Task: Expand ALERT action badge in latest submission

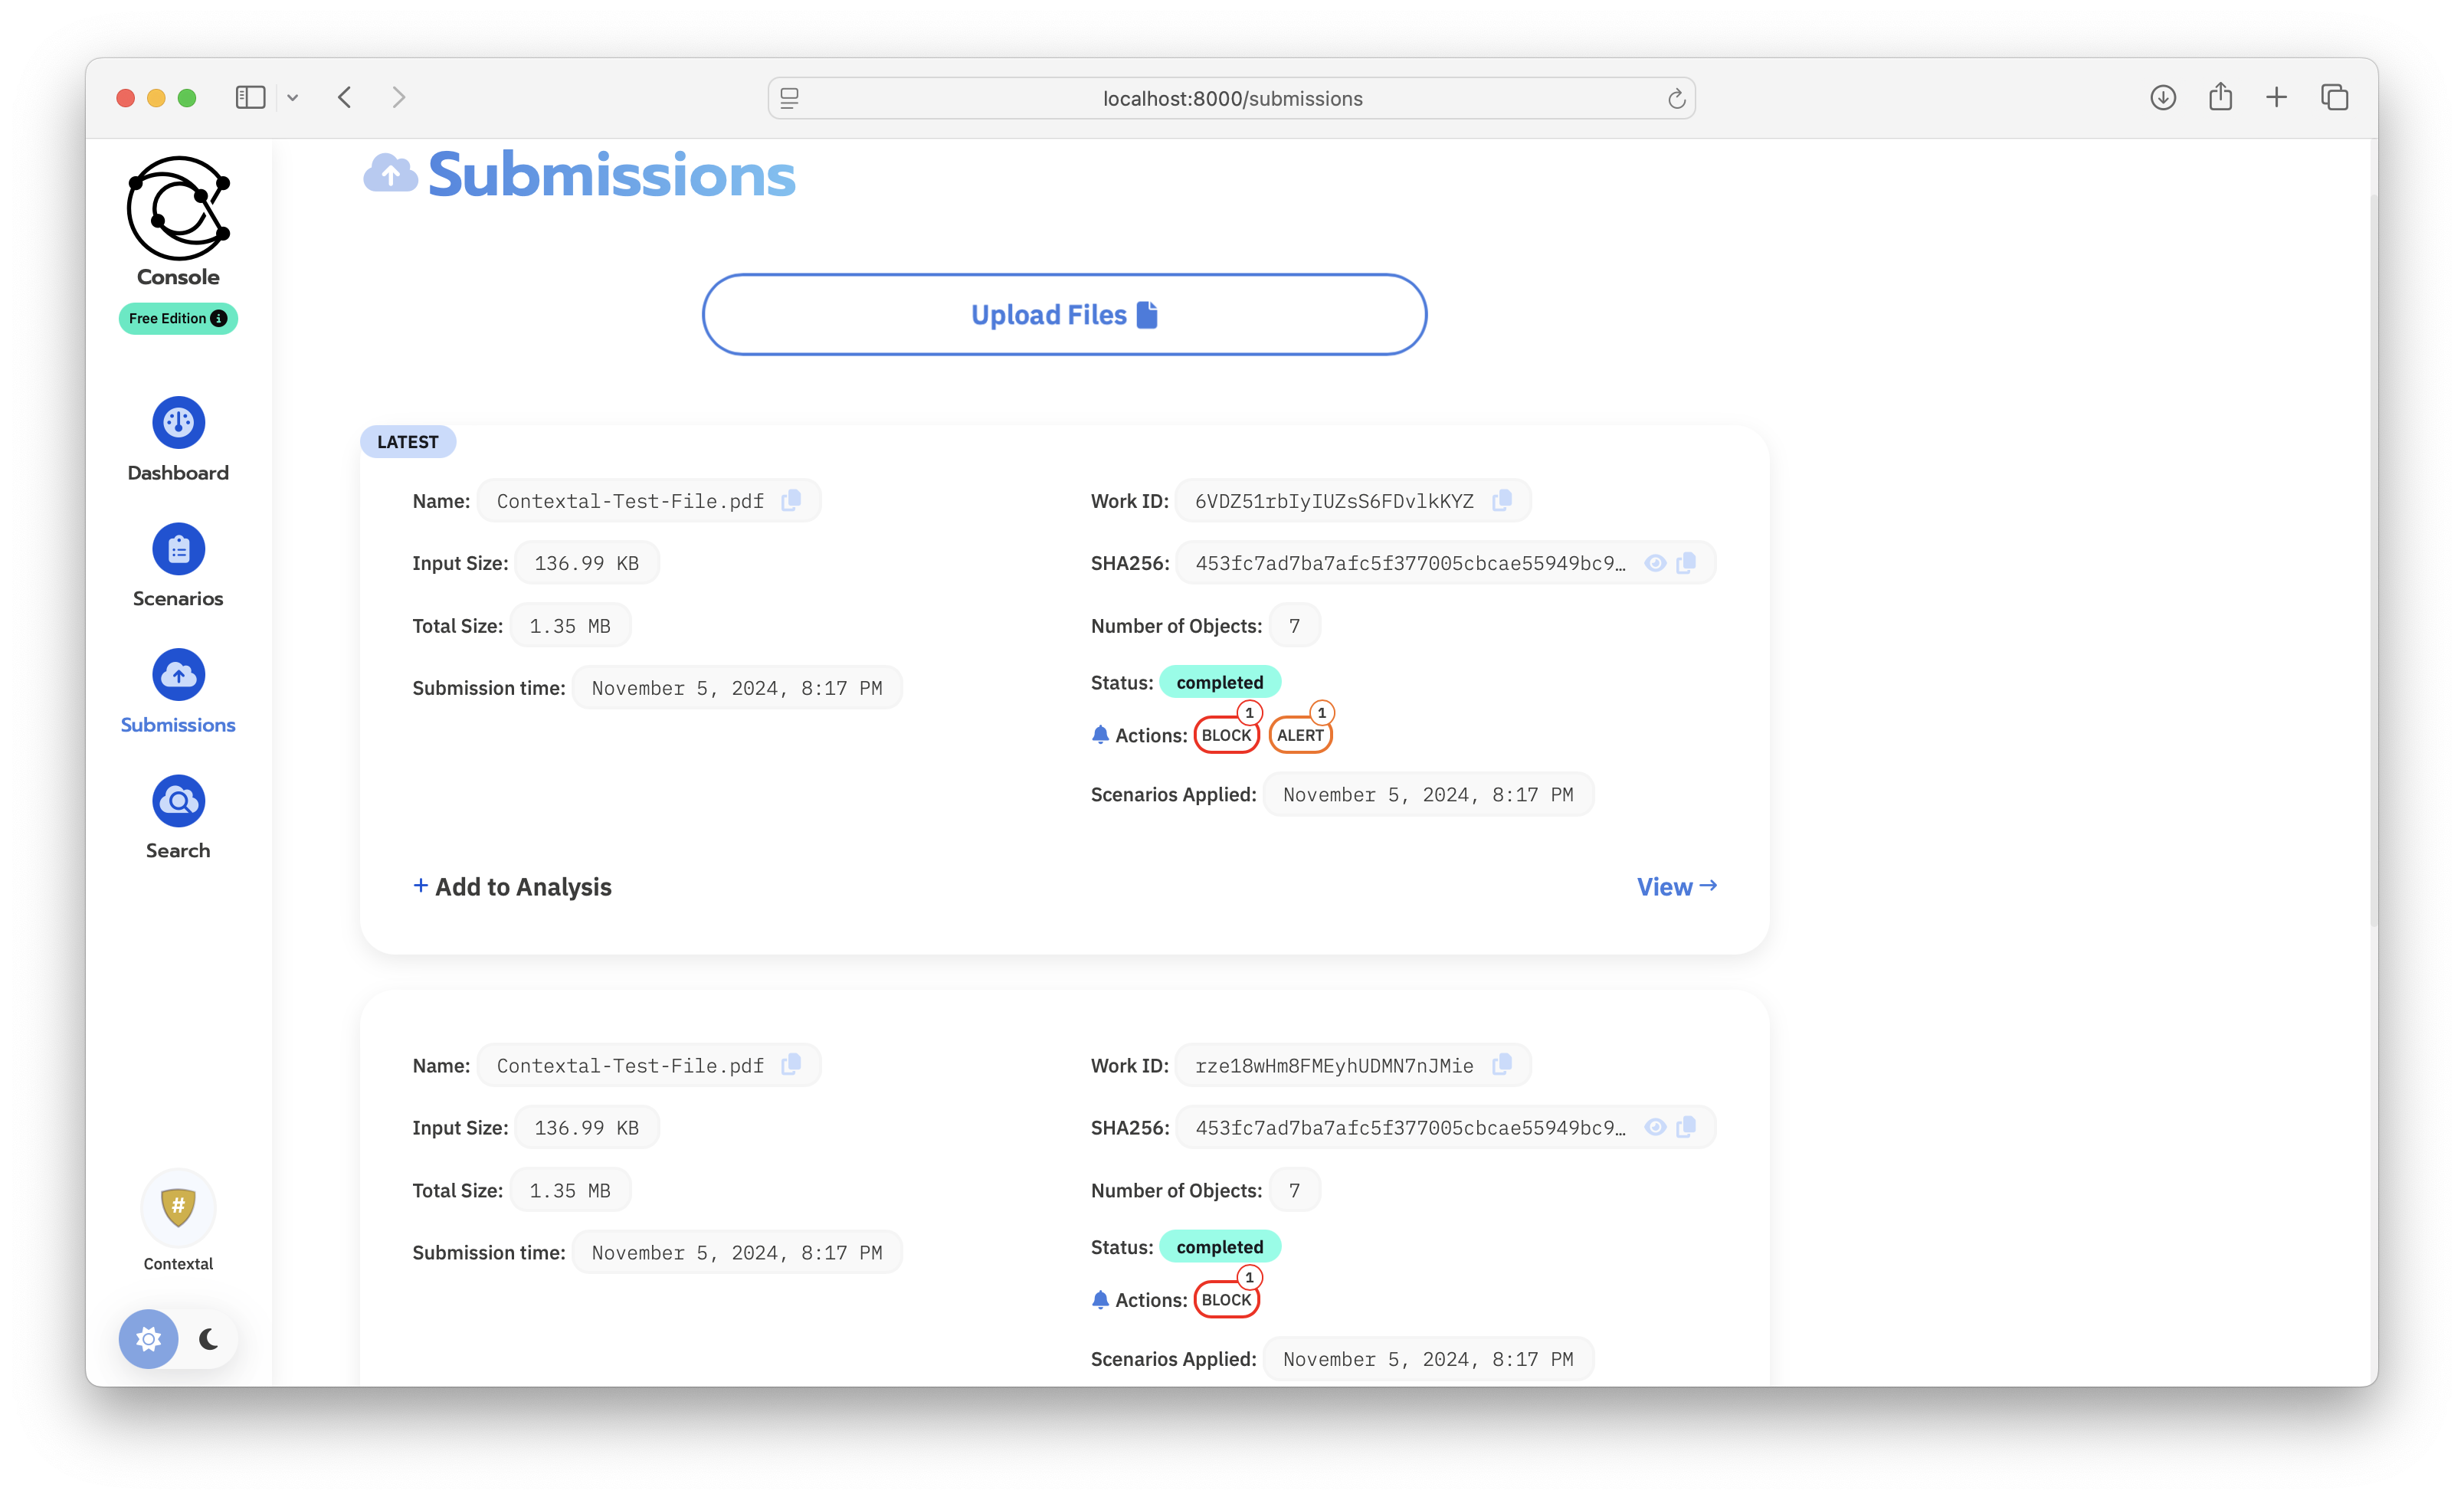Action: (x=1300, y=735)
